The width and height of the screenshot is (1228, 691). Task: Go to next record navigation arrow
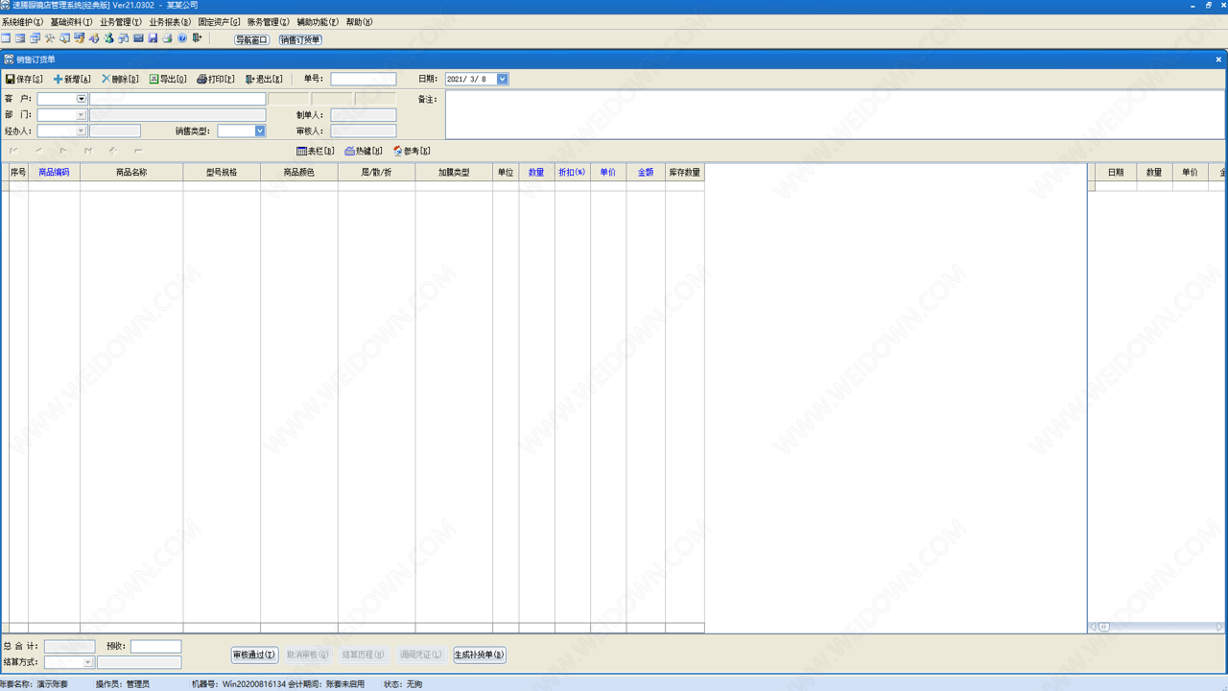click(63, 151)
